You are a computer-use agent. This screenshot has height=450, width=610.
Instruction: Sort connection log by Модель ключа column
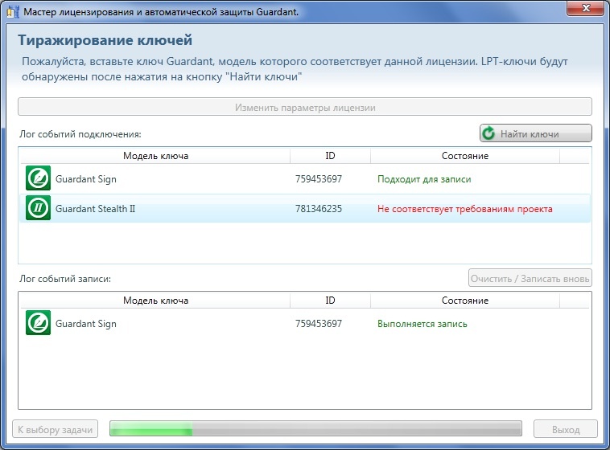155,156
